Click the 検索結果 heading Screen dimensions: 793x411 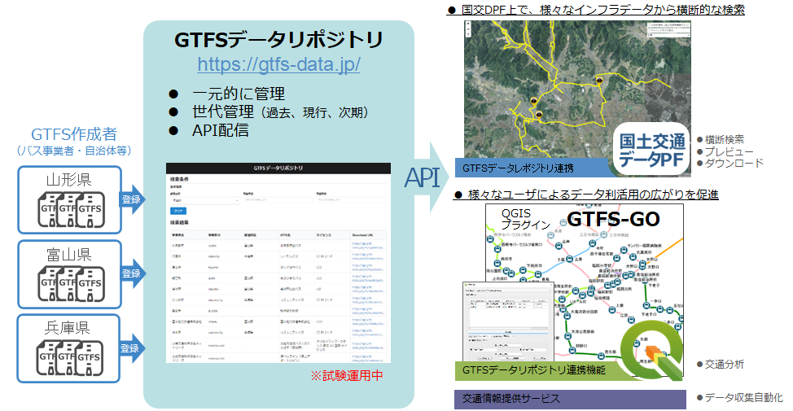click(180, 222)
